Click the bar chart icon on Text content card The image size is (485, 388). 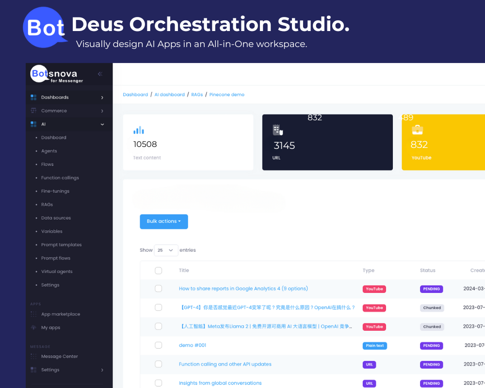point(139,130)
